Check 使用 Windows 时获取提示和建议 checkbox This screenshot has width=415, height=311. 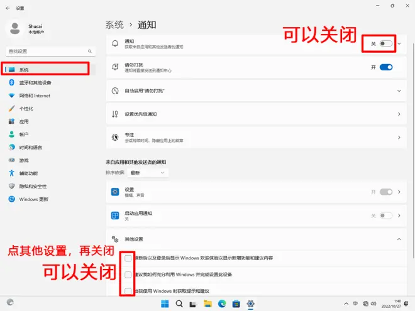coord(128,291)
